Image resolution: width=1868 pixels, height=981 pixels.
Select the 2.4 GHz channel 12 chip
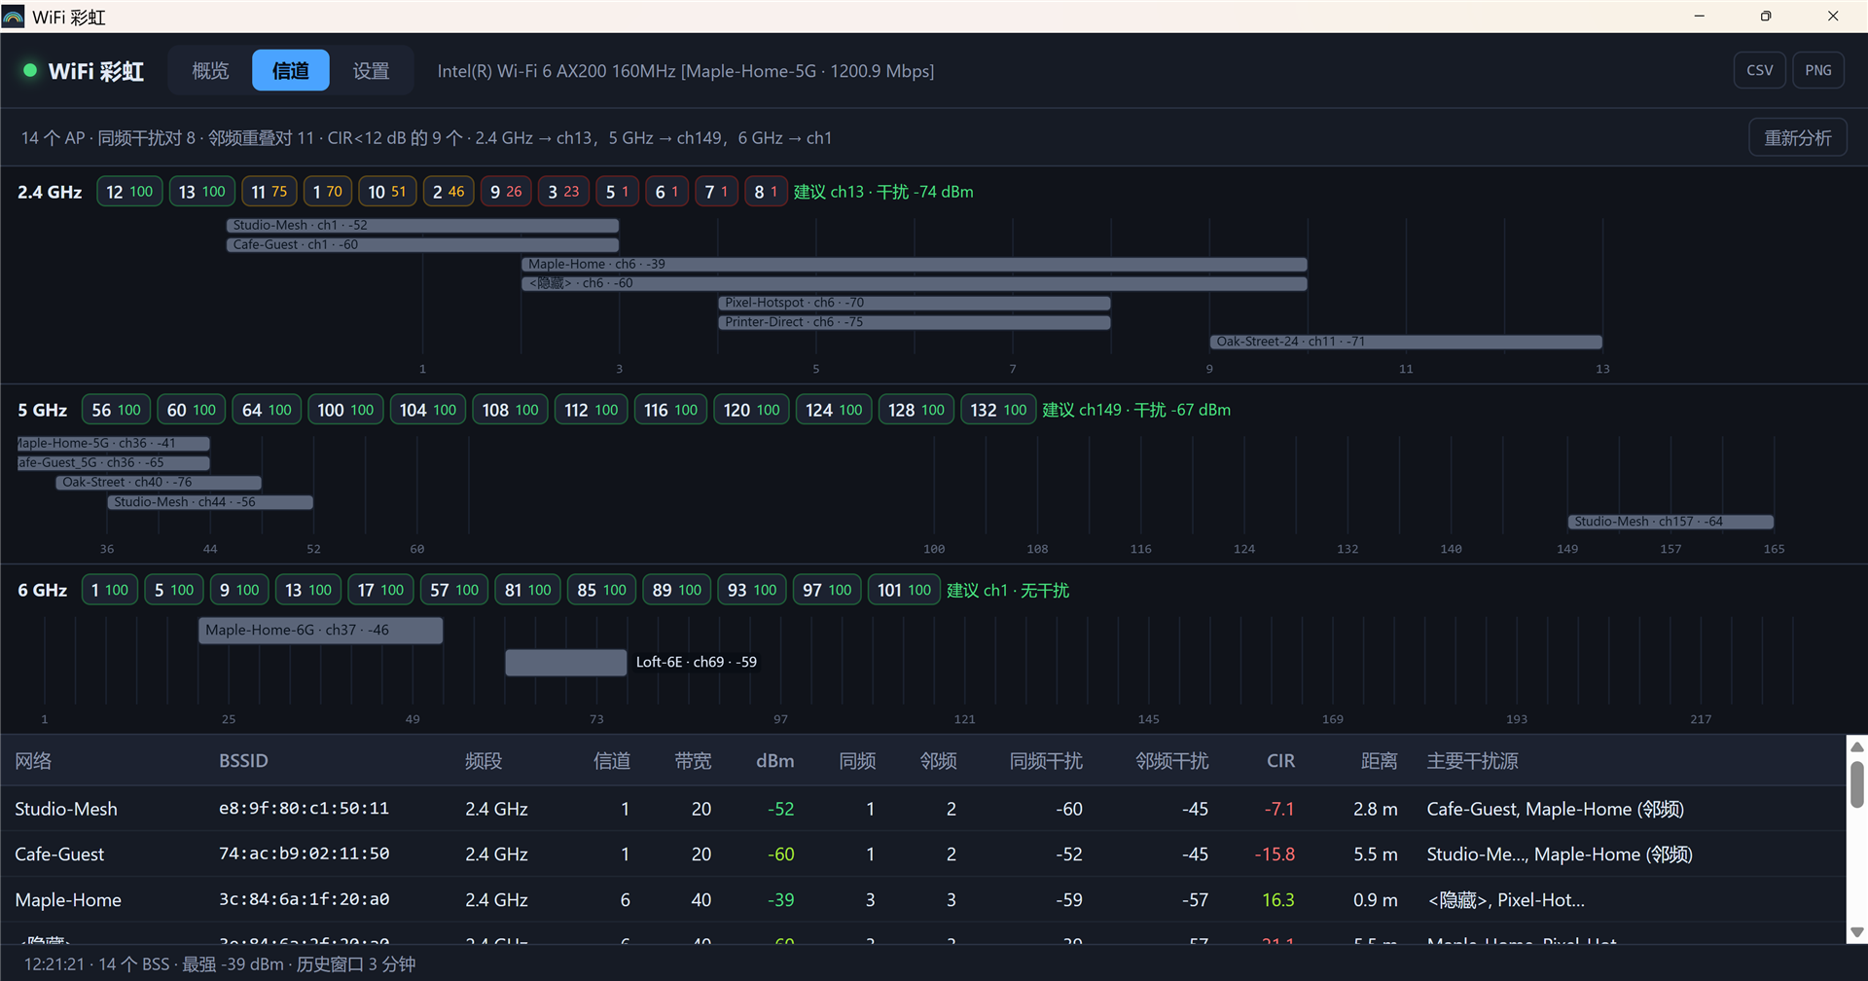[x=129, y=192]
